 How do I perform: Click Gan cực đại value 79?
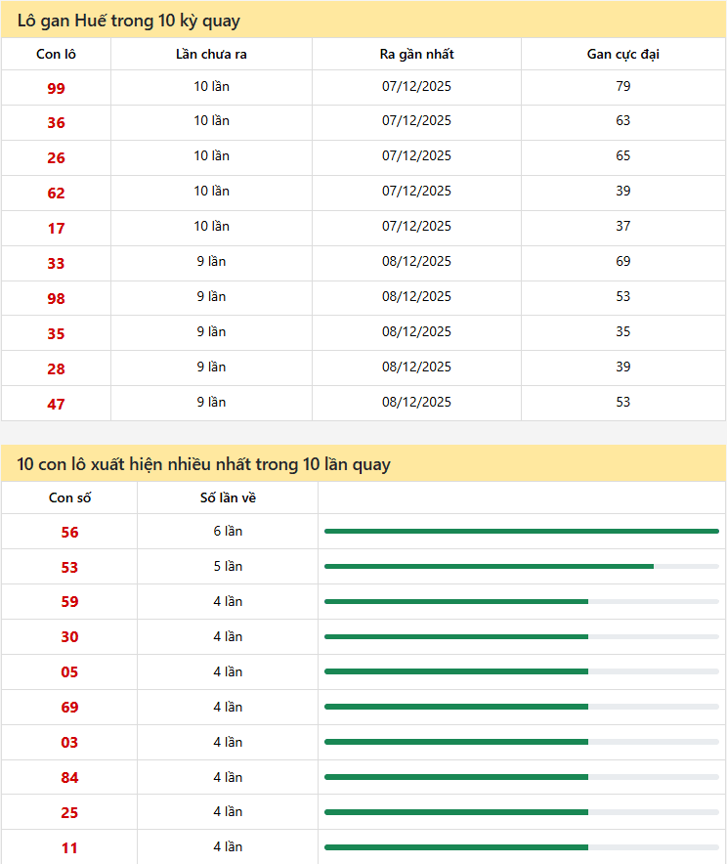[x=622, y=86]
